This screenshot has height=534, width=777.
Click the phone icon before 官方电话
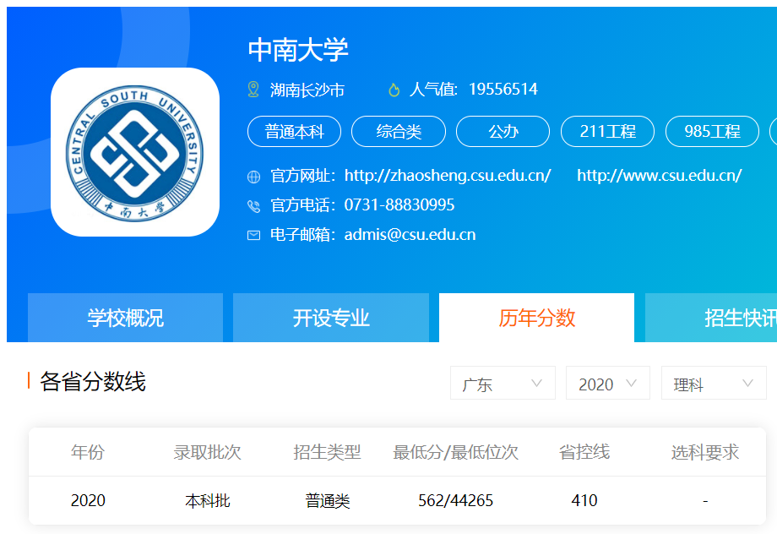pyautogui.click(x=252, y=204)
